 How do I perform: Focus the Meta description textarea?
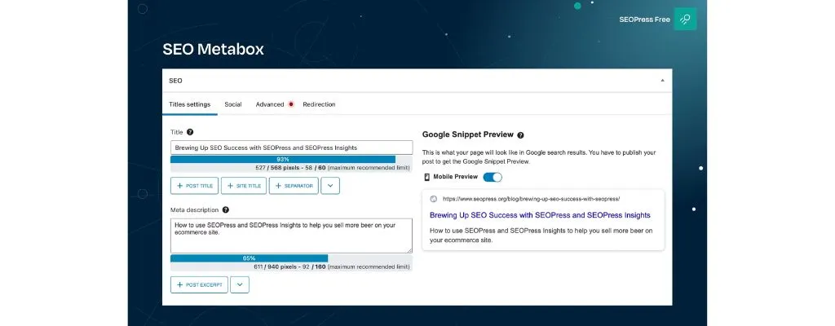click(291, 236)
